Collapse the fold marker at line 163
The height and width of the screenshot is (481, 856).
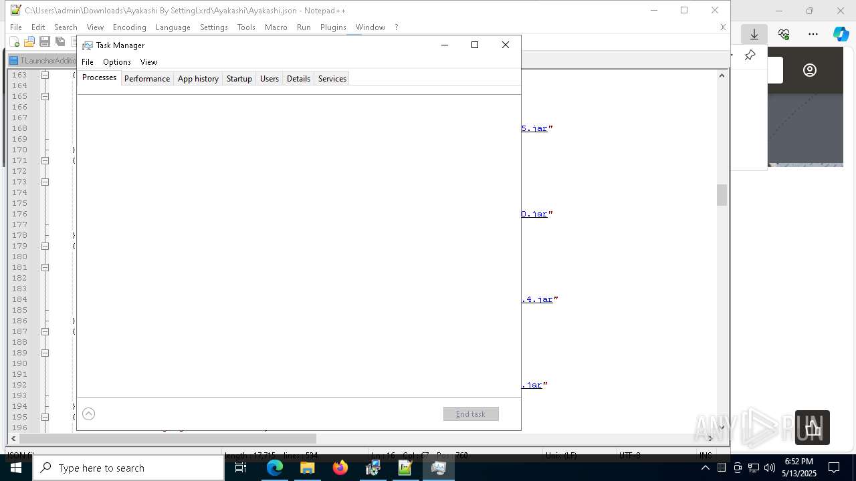click(x=45, y=75)
